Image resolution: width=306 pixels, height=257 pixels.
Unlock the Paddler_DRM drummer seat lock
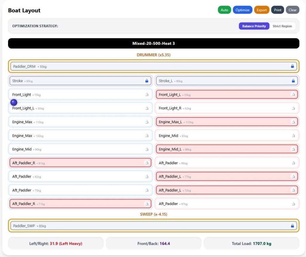(x=292, y=66)
